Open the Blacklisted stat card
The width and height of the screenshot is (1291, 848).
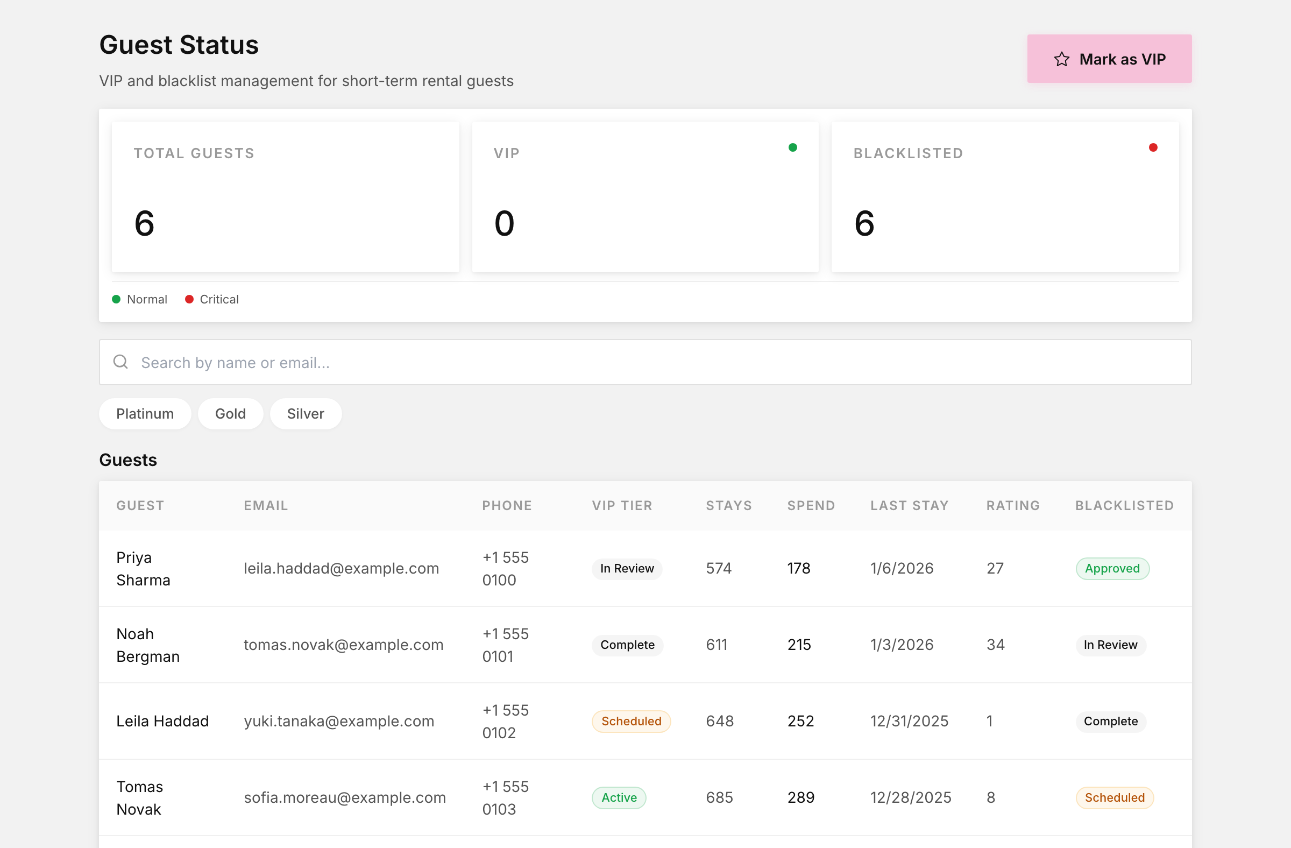pyautogui.click(x=1005, y=197)
